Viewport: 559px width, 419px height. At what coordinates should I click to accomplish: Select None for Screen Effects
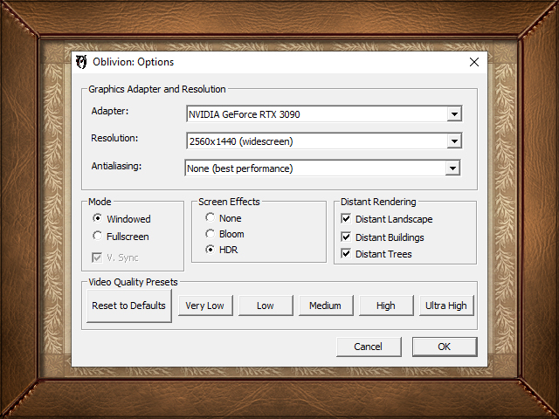(210, 218)
